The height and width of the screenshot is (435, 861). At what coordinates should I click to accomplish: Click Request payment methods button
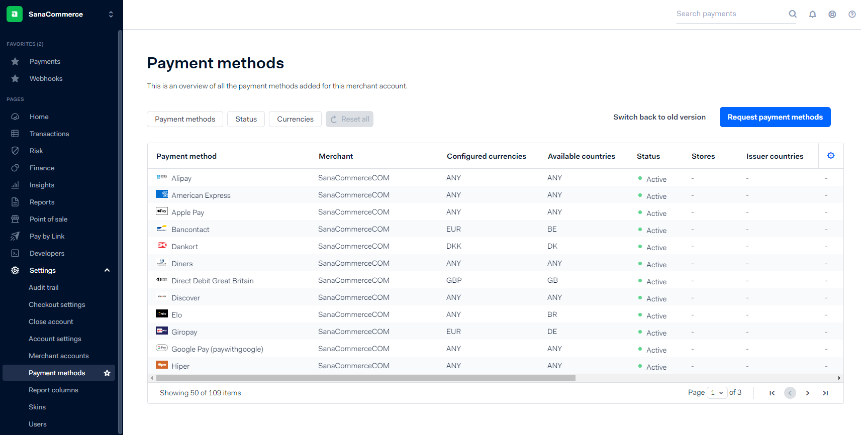(775, 117)
